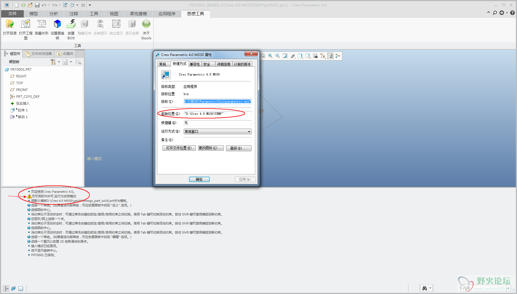Viewport: 517px width, 294px height.
Task: Expand the Redo history dropdown arrow
Action: point(60,5)
